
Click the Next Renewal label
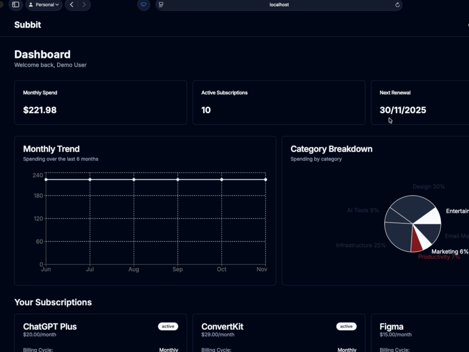pyautogui.click(x=395, y=93)
